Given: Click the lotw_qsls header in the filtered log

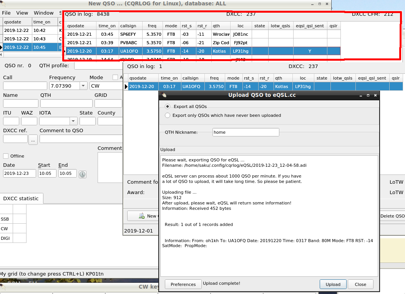Looking at the screenshot, I should pyautogui.click(x=342, y=78).
